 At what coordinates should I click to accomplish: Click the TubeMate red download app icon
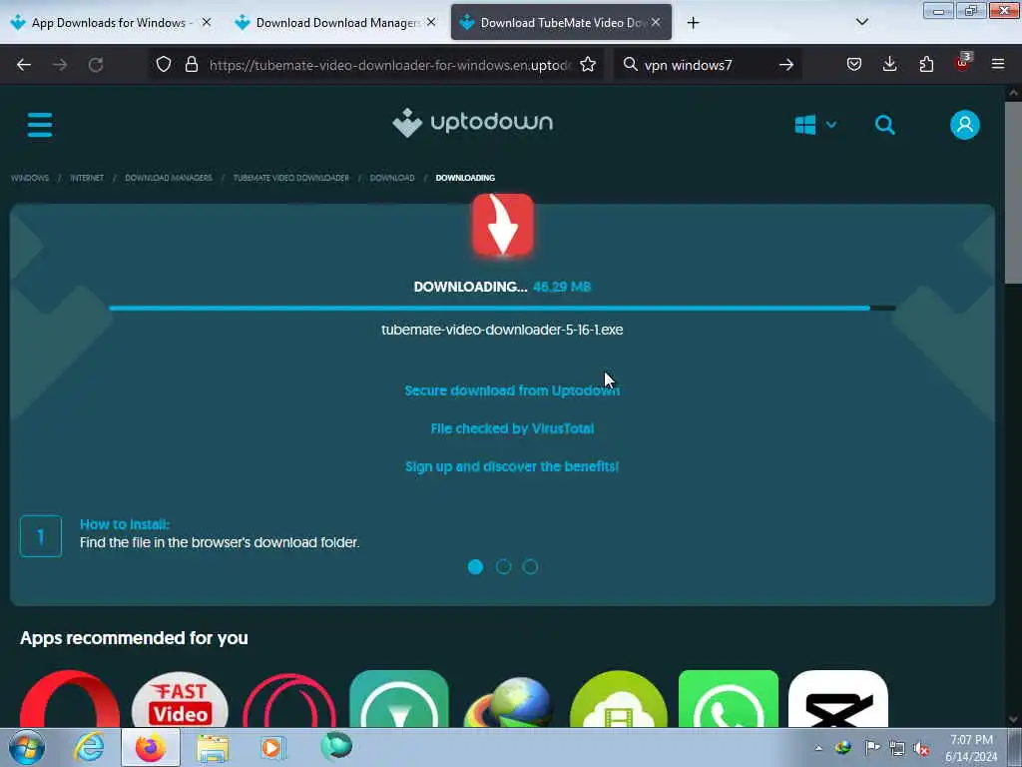tap(503, 225)
